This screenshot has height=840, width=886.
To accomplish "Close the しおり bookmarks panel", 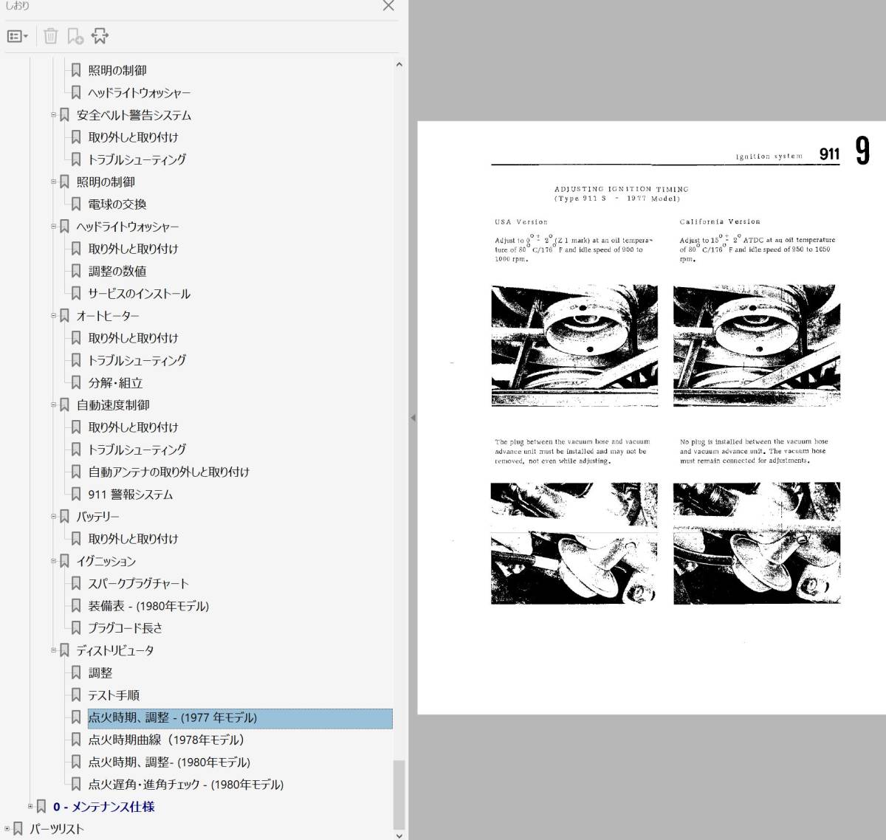I will [x=388, y=6].
